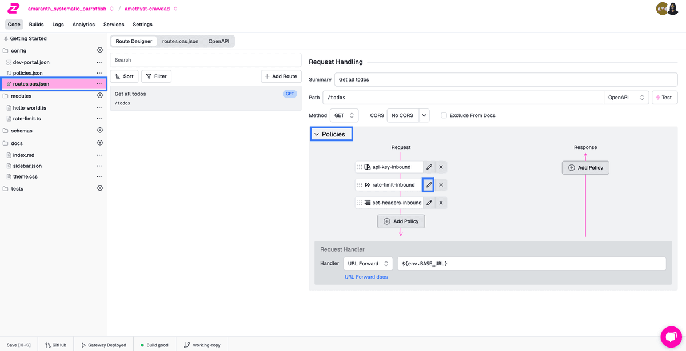Toggle the Exclude From Docs checkbox
Viewport: 686px width, 351px height.
[x=444, y=115]
